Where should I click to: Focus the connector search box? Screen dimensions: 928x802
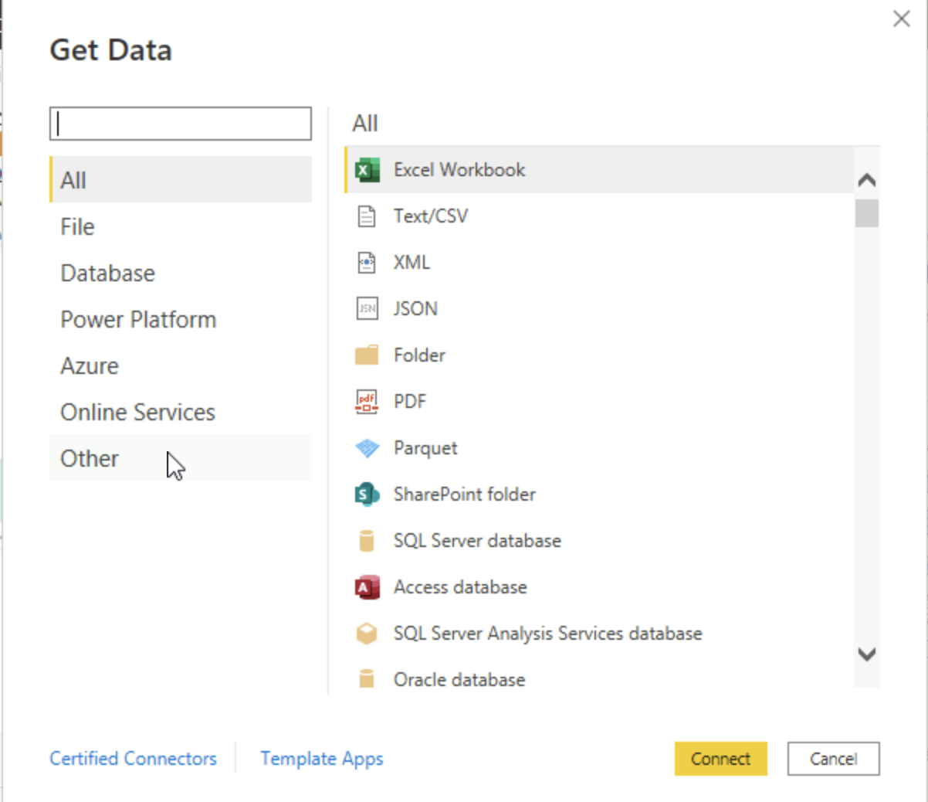pyautogui.click(x=181, y=124)
